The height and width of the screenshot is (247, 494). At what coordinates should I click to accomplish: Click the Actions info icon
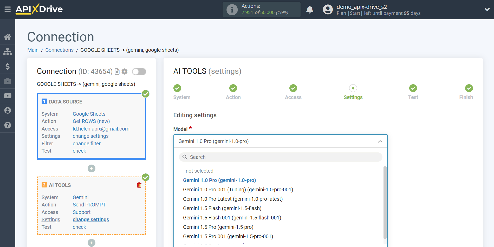[x=232, y=10]
